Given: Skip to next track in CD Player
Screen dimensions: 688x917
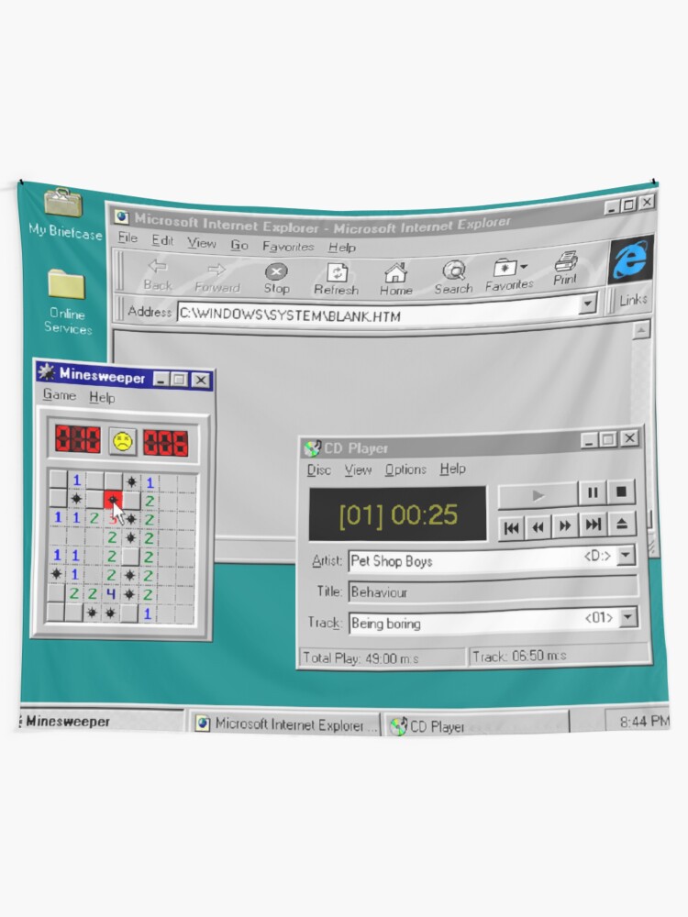Looking at the screenshot, I should pyautogui.click(x=594, y=525).
